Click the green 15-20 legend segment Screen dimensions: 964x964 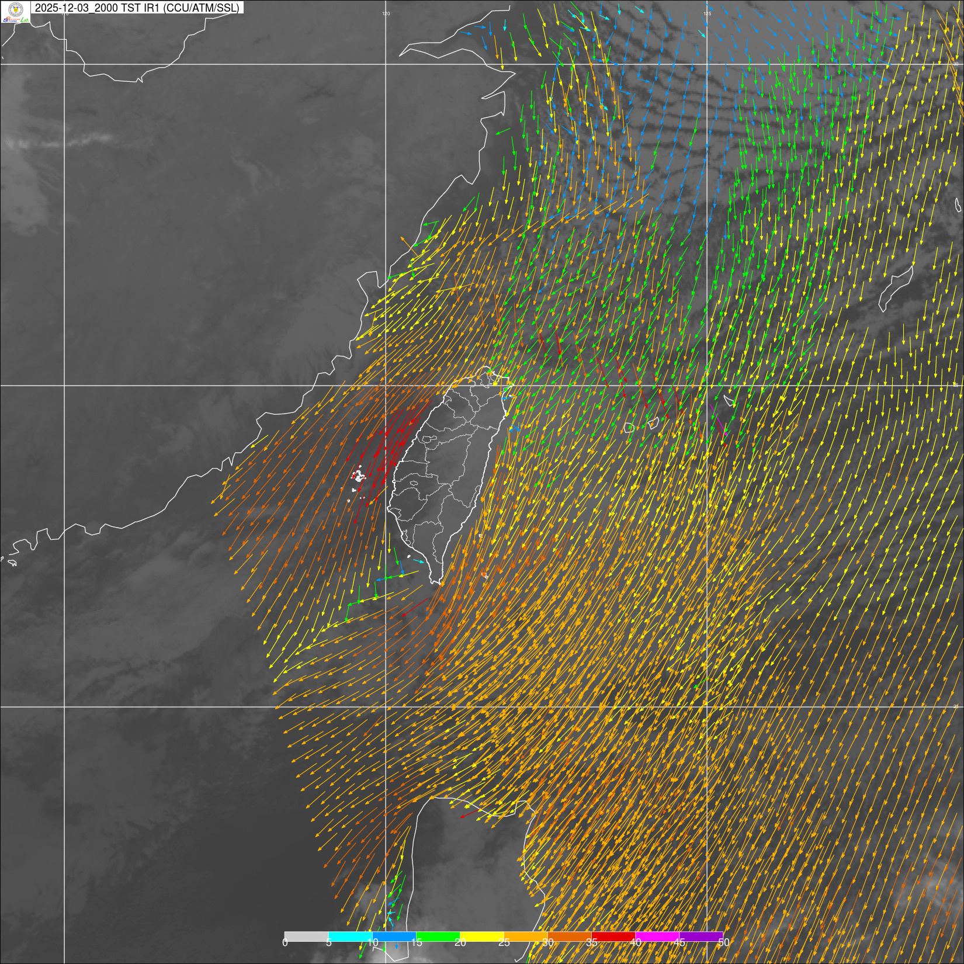pyautogui.click(x=438, y=937)
